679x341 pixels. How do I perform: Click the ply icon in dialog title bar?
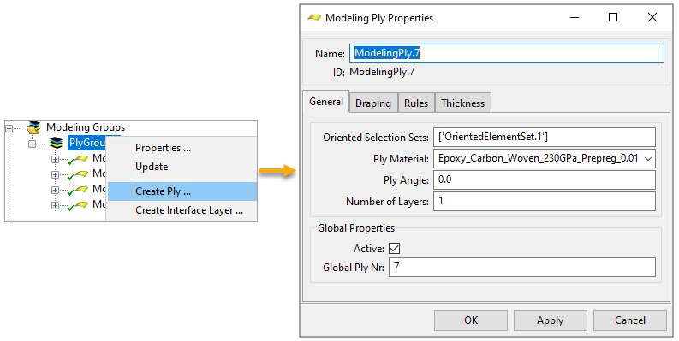tap(314, 18)
